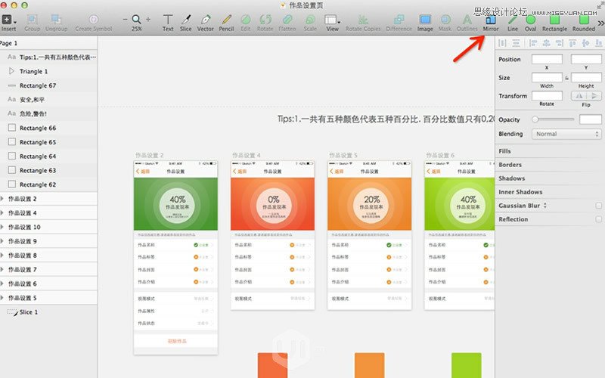The height and width of the screenshot is (378, 605).
Task: Select the Rectangle 64 layer
Action: click(x=48, y=156)
